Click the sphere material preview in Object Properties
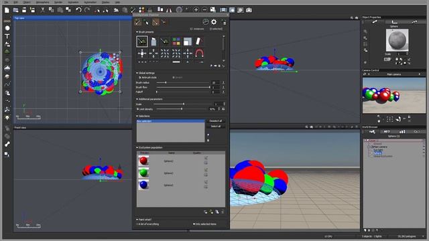The image size is (429, 241). tap(397, 40)
